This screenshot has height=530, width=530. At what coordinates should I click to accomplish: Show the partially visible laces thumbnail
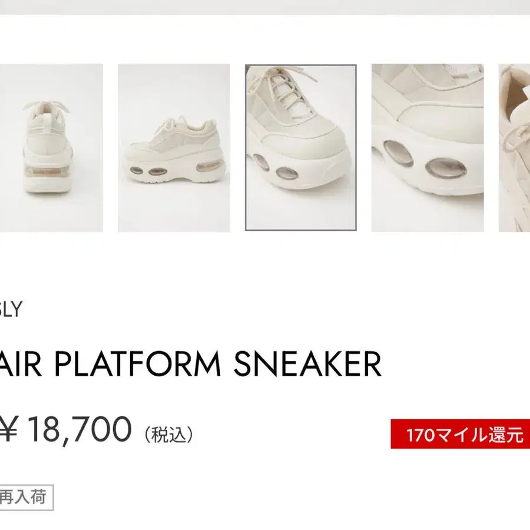[x=514, y=148]
